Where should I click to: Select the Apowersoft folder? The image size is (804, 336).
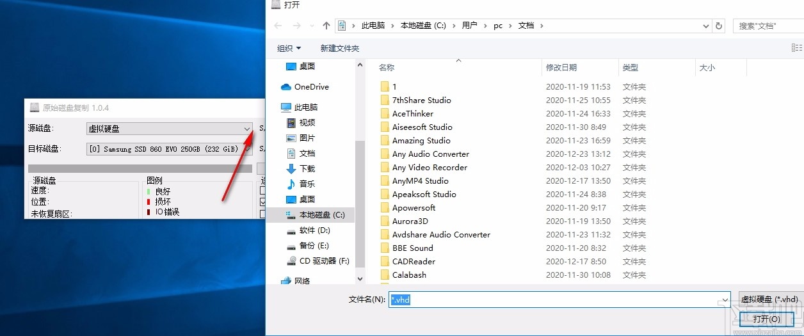coord(408,207)
